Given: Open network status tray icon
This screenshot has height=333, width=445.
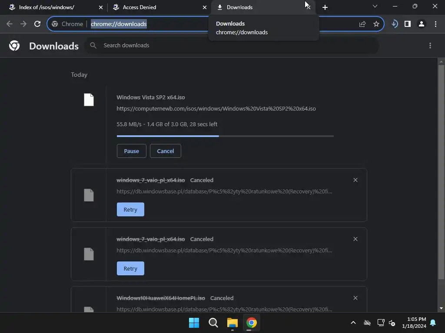Looking at the screenshot, I should [x=381, y=323].
